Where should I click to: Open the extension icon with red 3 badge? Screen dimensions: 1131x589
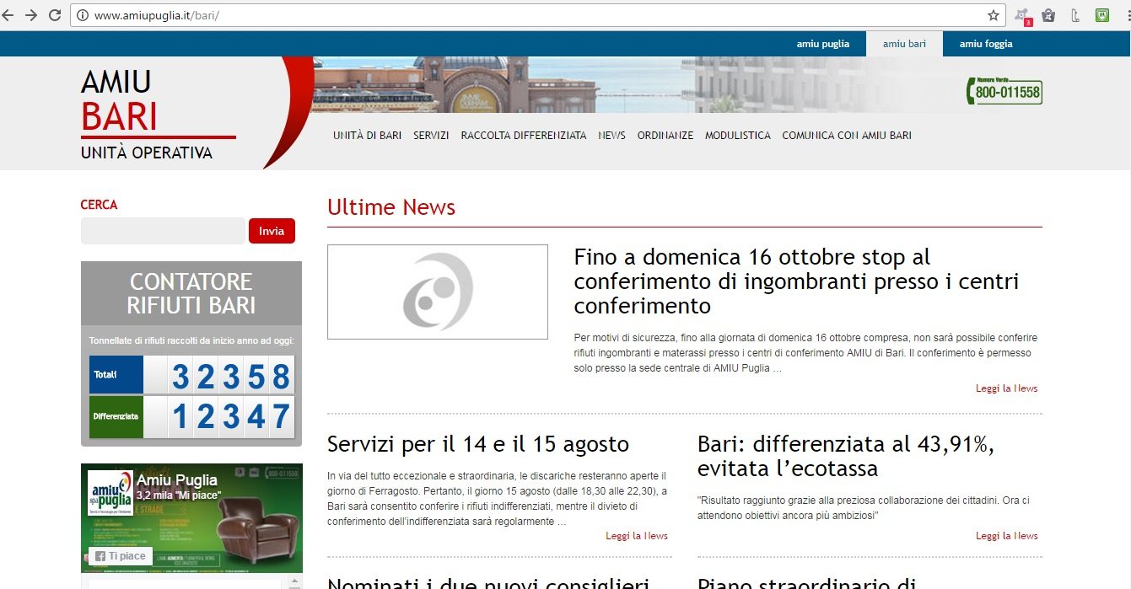click(1022, 16)
